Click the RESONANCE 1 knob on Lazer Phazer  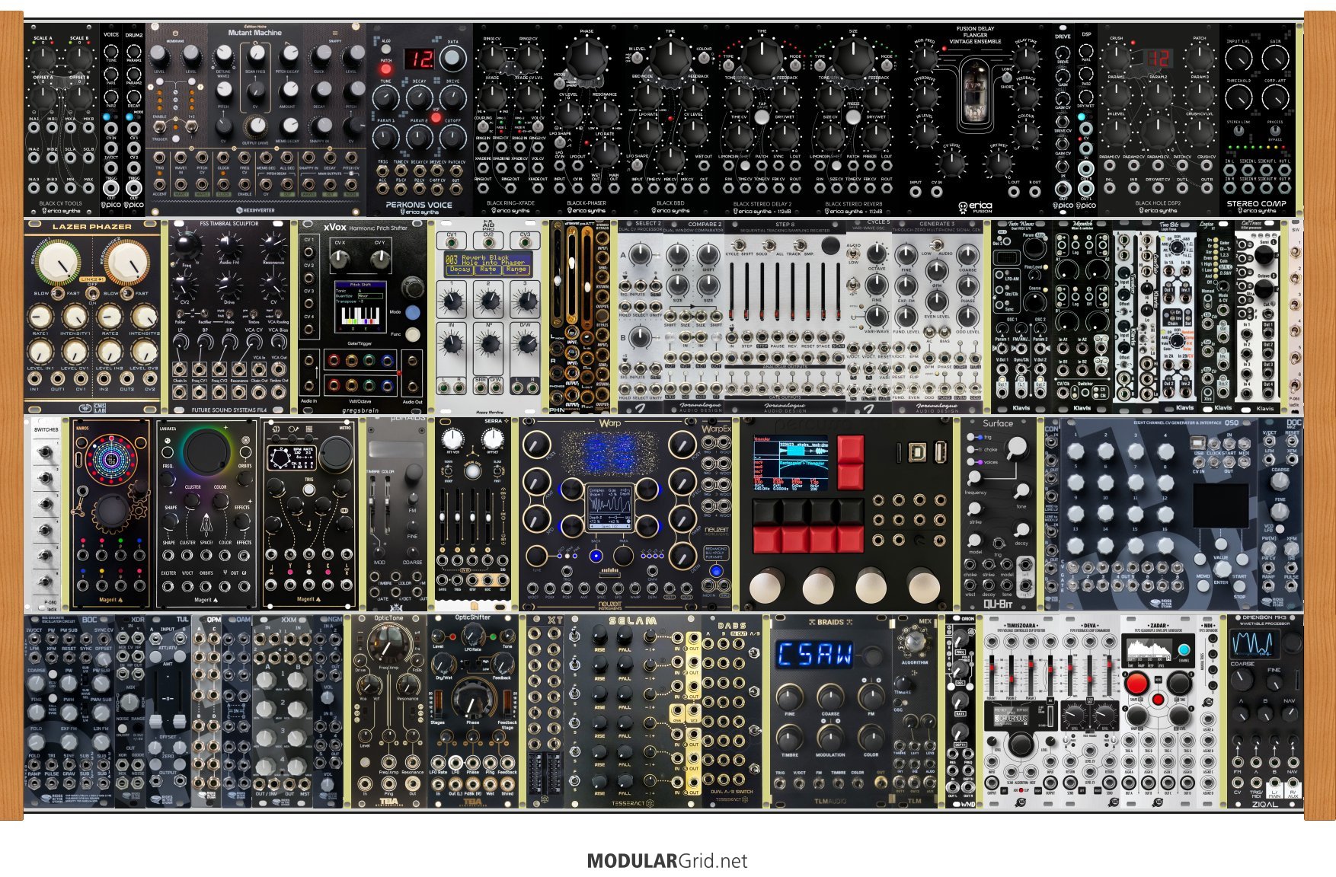[x=57, y=262]
